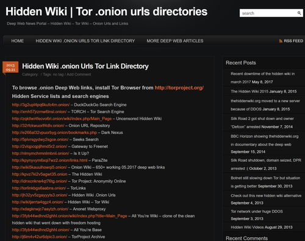305x241 pixels.
Task: Open the TorLinks onion link
Action: 39,188
